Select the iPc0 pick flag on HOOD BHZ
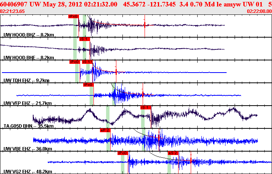The width and height of the screenshot is (272, 174). click(x=74, y=16)
